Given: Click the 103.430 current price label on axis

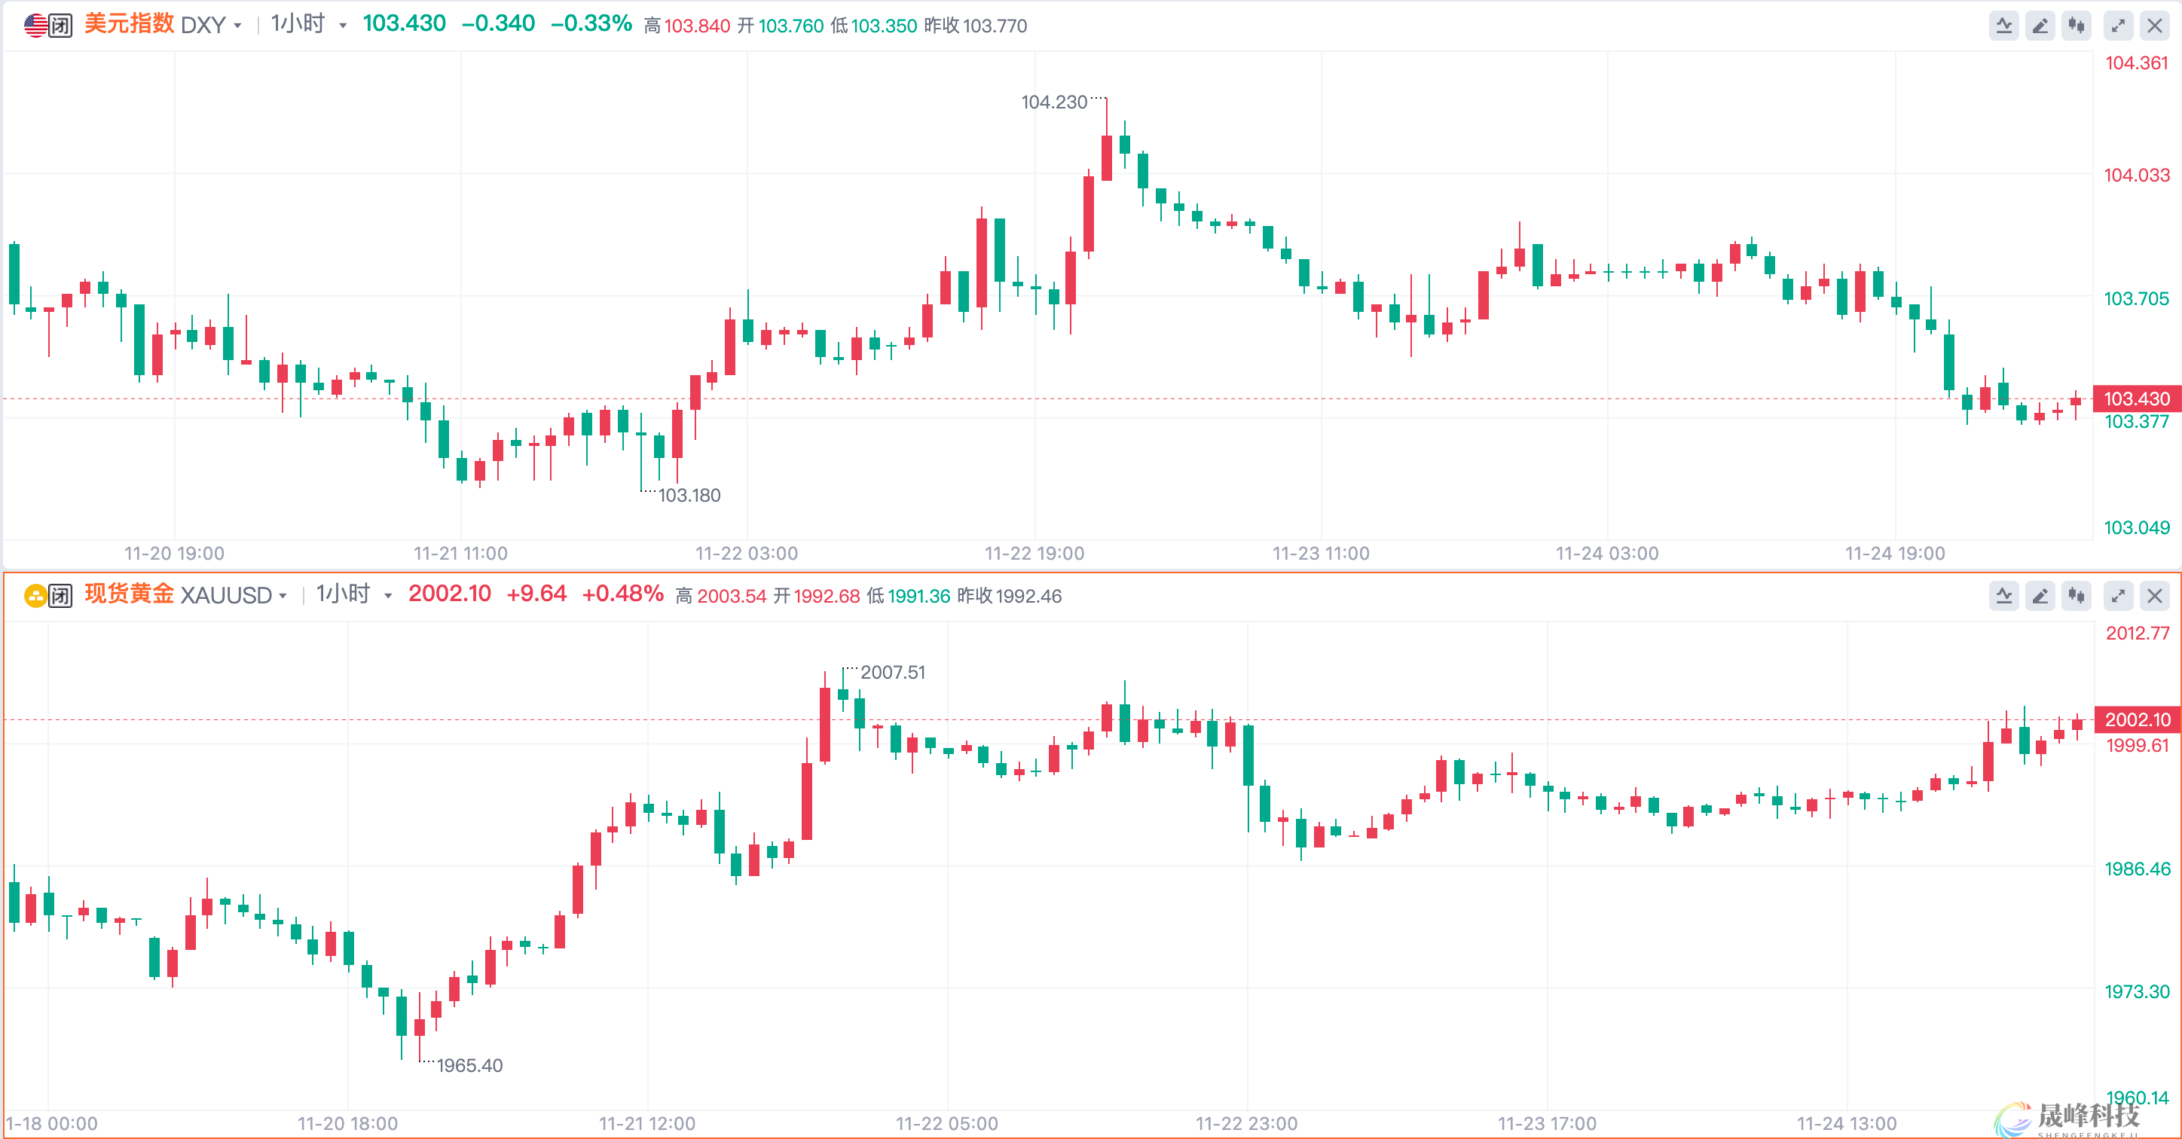Looking at the screenshot, I should [2136, 398].
